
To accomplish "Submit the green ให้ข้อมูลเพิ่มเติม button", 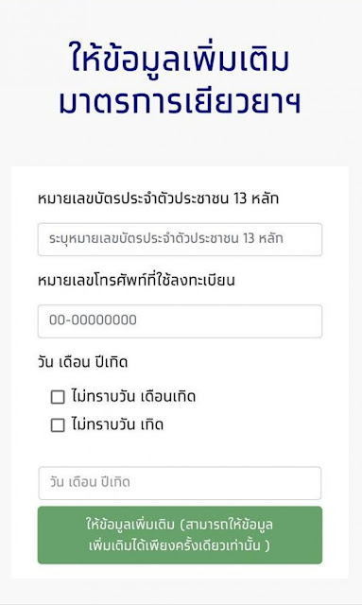I will point(180,535).
